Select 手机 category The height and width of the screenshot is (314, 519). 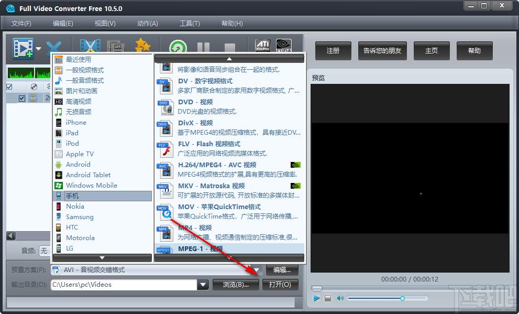(102, 196)
